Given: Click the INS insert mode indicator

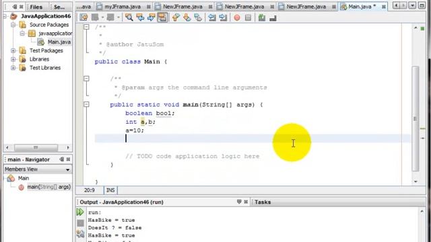Looking at the screenshot, I should pos(110,190).
